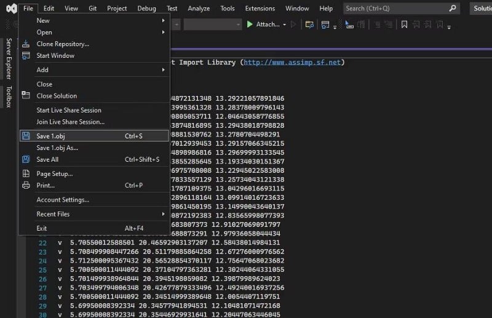Click the Print printer icon
The image size is (492, 318).
coord(26,185)
